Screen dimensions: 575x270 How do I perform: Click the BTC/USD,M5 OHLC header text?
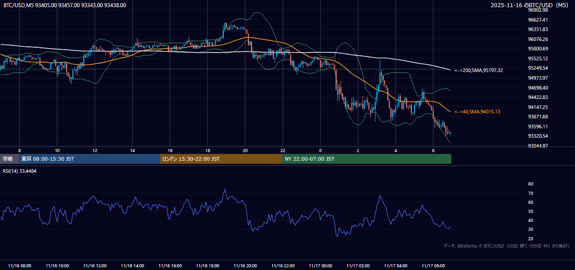(x=65, y=5)
